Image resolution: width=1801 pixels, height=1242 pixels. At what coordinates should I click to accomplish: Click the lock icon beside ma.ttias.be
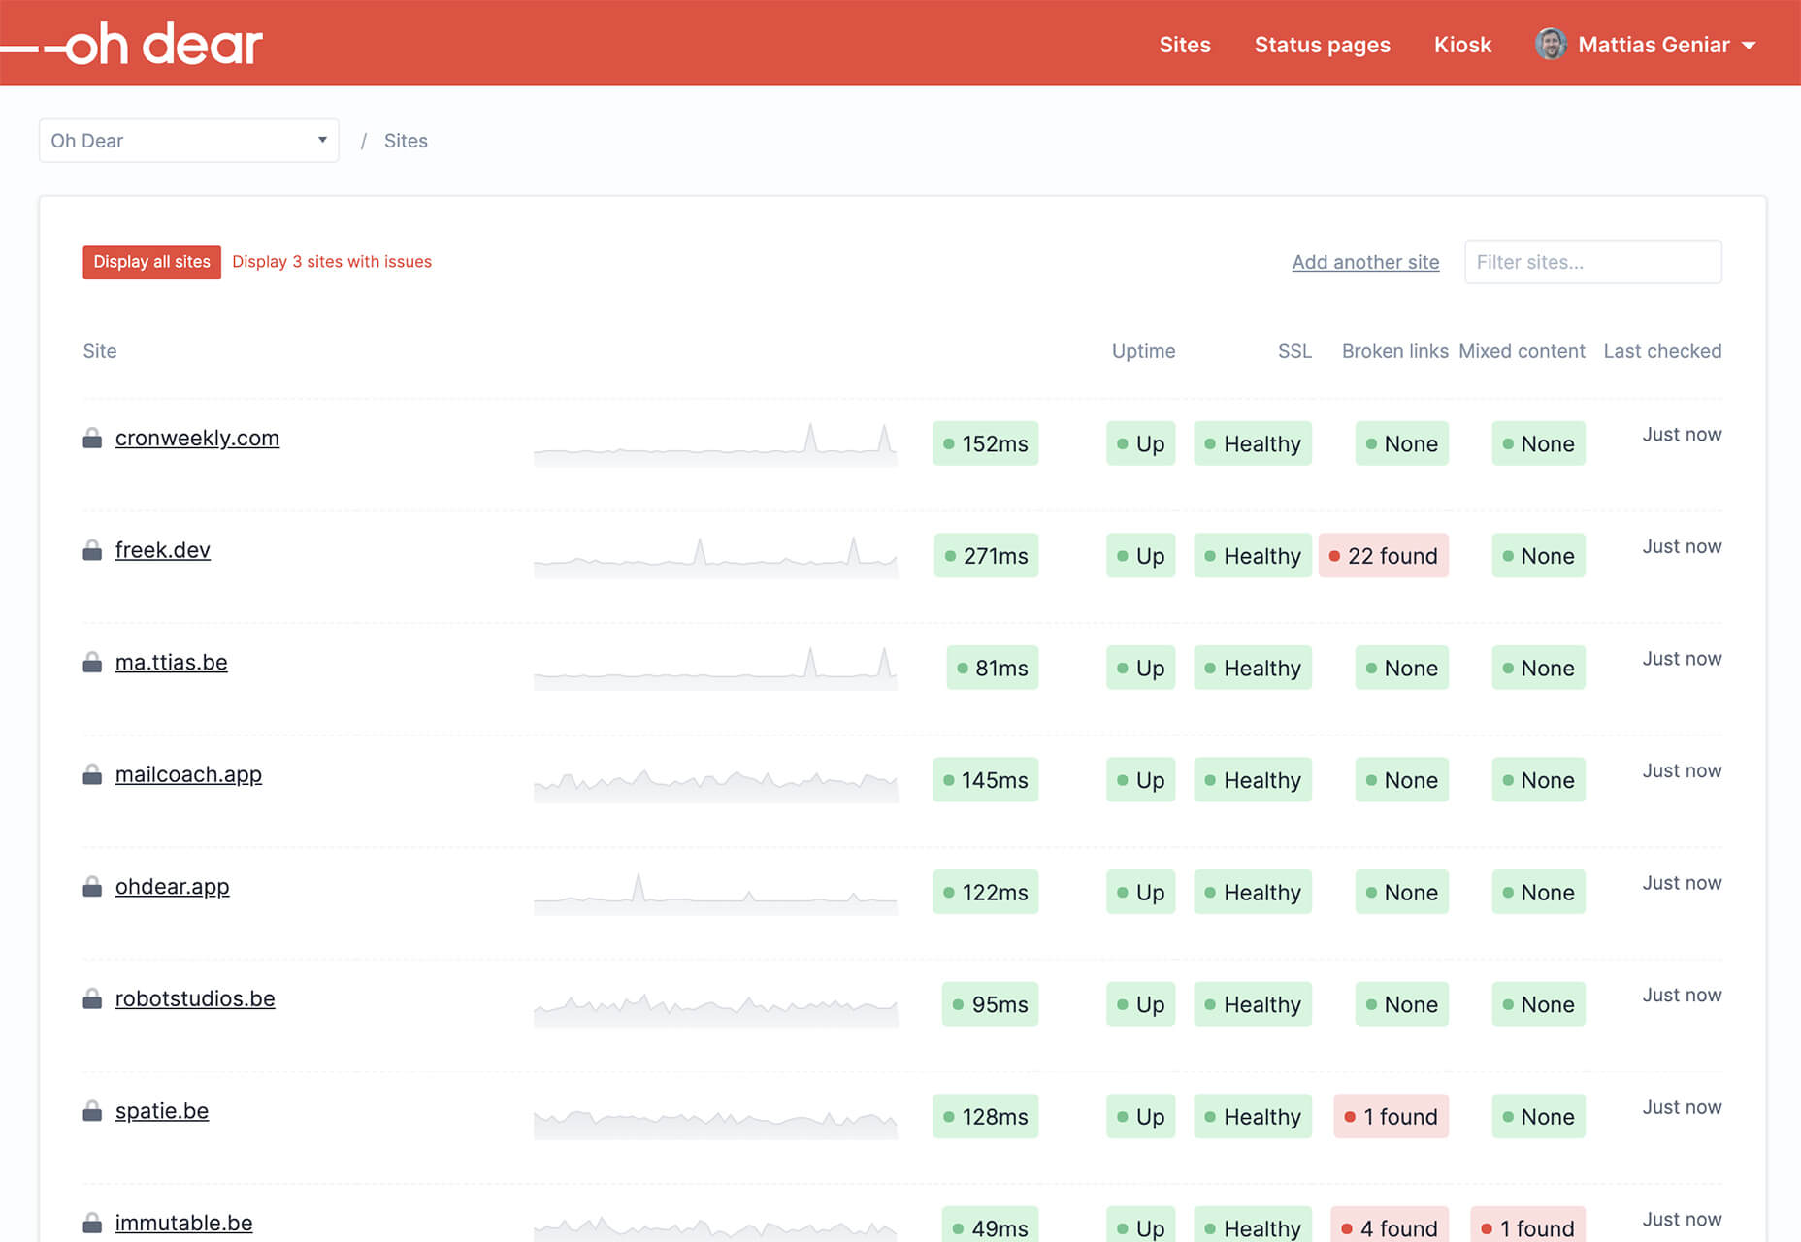[x=92, y=663]
